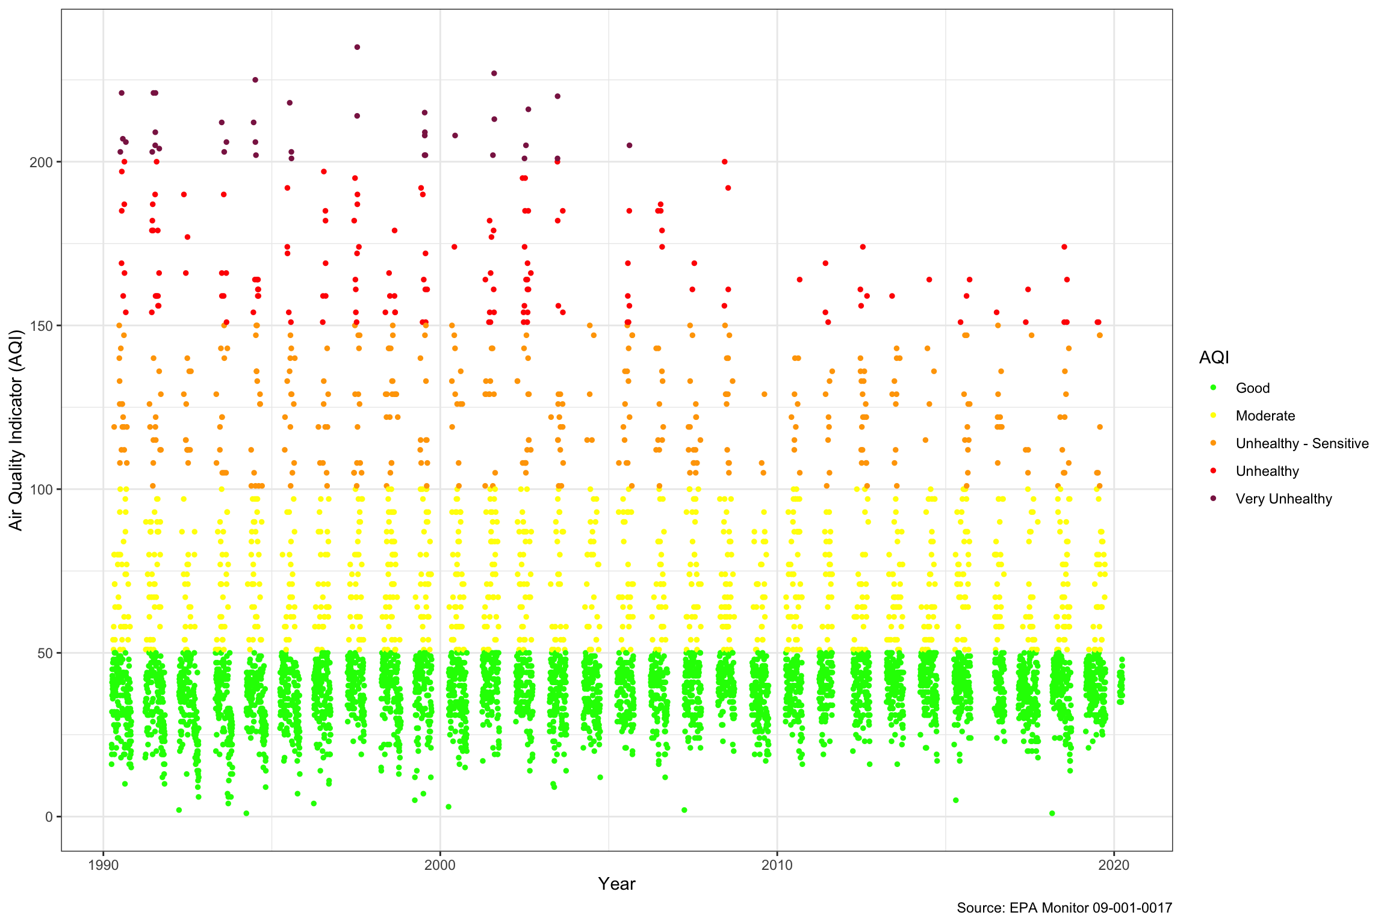Image resolution: width=1387 pixels, height=924 pixels.
Task: Click the Very Unhealthy legend label
Action: point(1283,499)
